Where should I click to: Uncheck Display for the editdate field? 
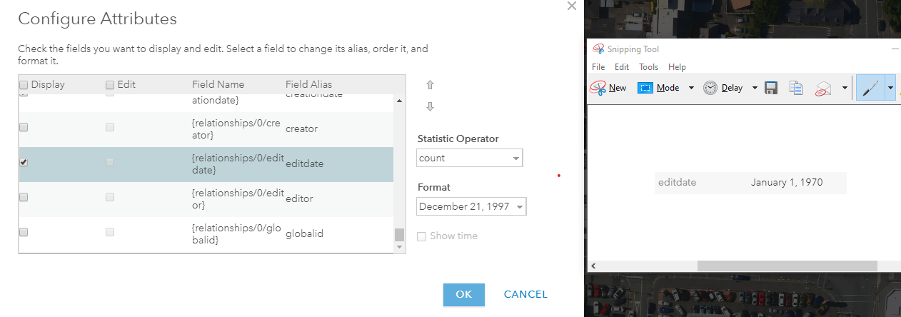[x=24, y=162]
